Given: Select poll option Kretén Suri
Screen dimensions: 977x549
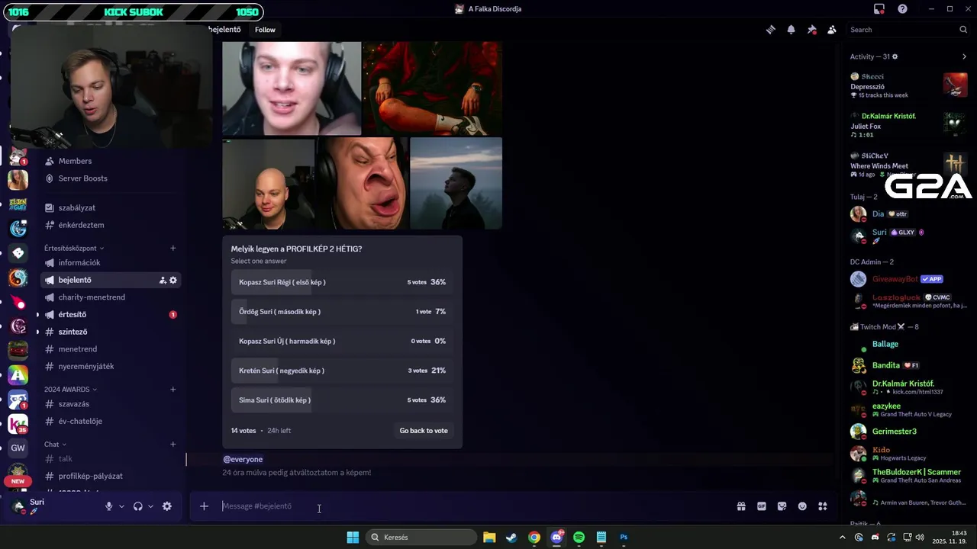Looking at the screenshot, I should pos(342,371).
